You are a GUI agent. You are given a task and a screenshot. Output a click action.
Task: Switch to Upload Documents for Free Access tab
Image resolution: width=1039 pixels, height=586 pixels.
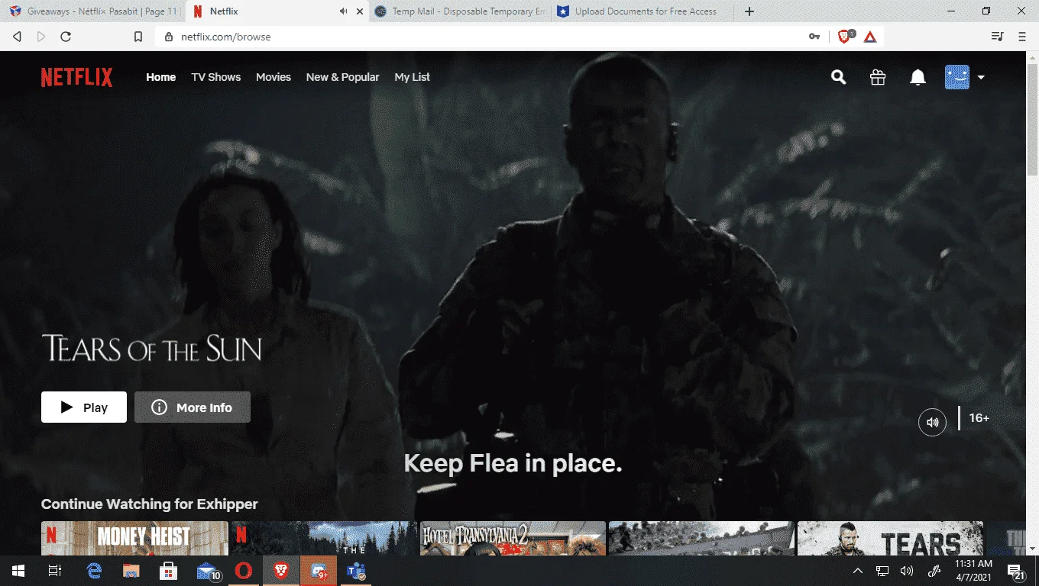pos(642,11)
